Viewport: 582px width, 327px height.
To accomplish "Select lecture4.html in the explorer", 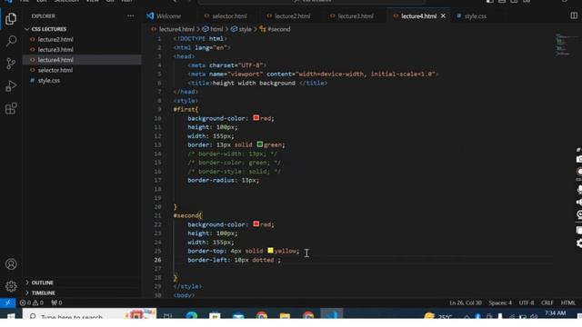I will coord(55,60).
